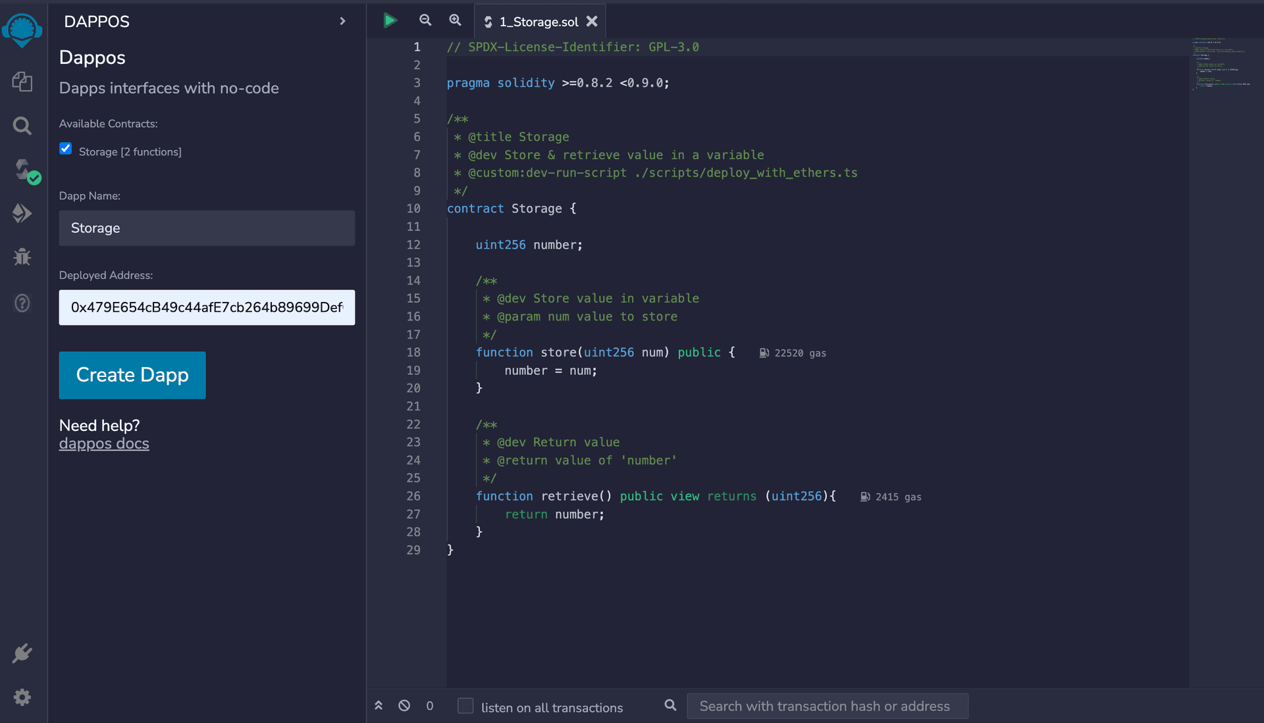
Task: Open the Search in files sidebar icon
Action: pos(22,126)
